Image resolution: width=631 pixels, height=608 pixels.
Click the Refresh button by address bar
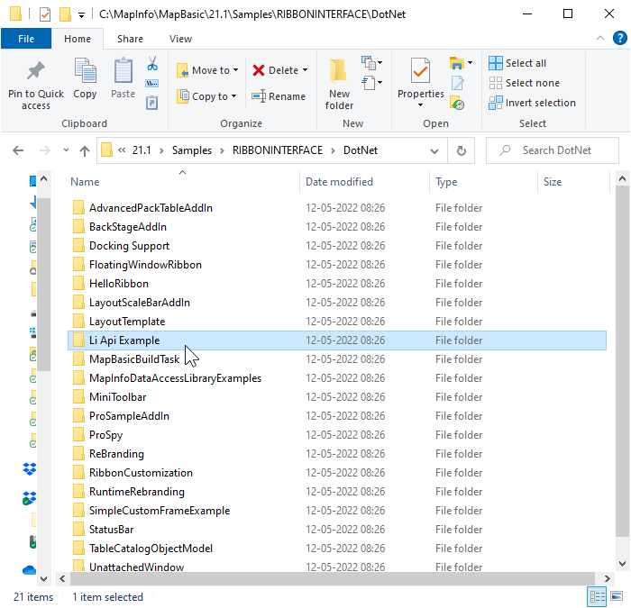click(x=462, y=150)
